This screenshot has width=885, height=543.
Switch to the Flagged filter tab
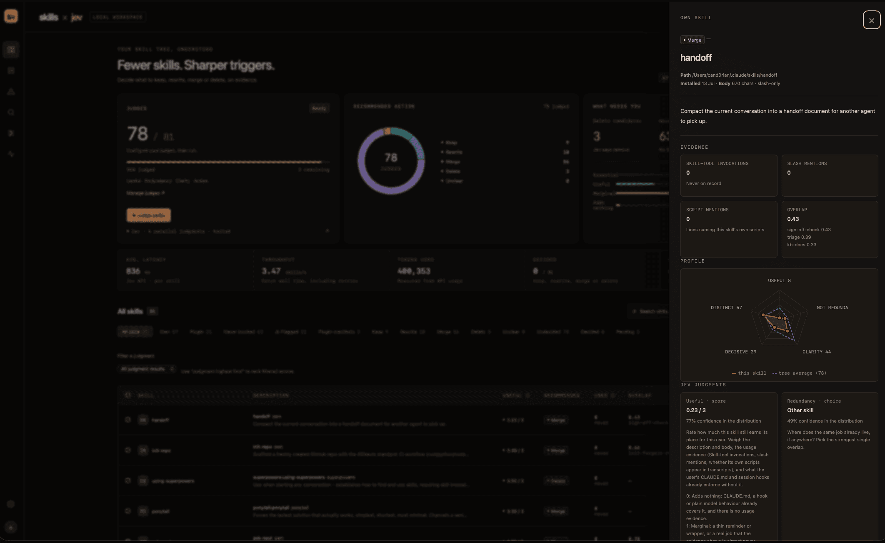coord(291,332)
